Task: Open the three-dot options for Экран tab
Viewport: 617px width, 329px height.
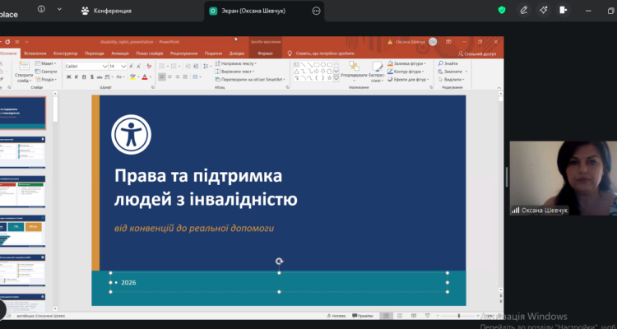Action: [317, 11]
